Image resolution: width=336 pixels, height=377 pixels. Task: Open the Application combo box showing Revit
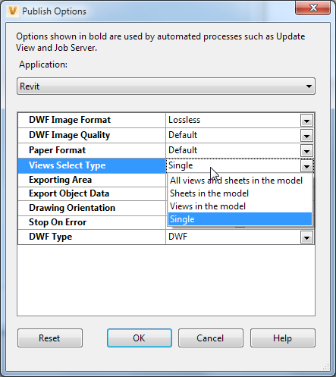click(x=166, y=86)
